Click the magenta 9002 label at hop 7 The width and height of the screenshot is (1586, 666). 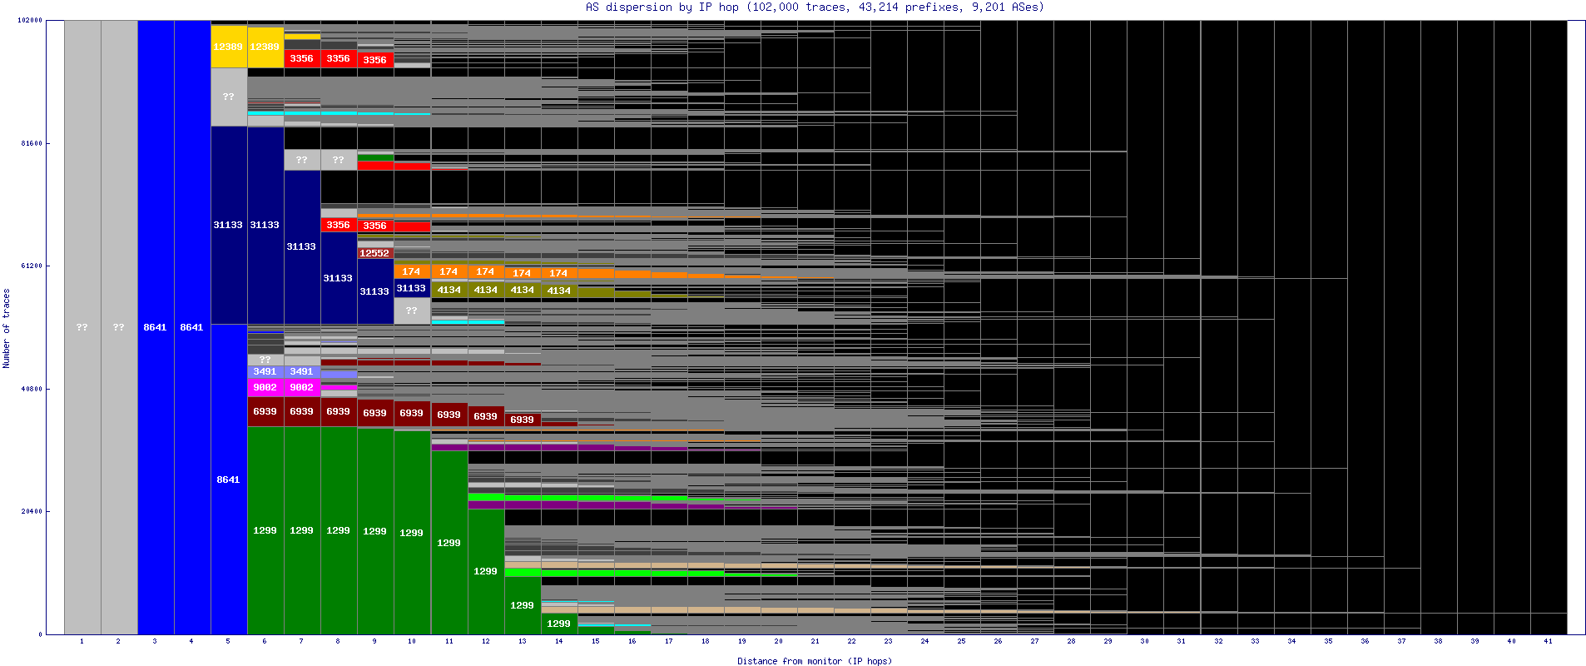tap(301, 387)
